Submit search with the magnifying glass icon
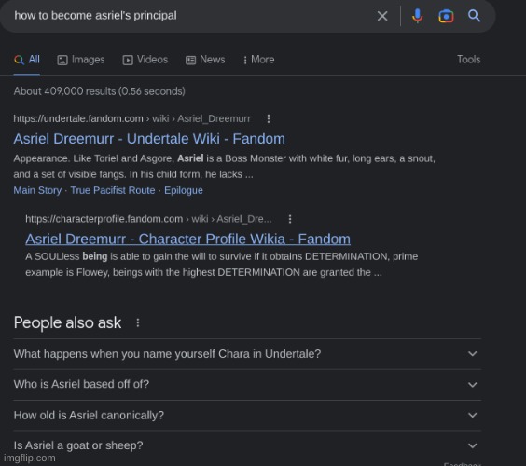 [x=474, y=16]
